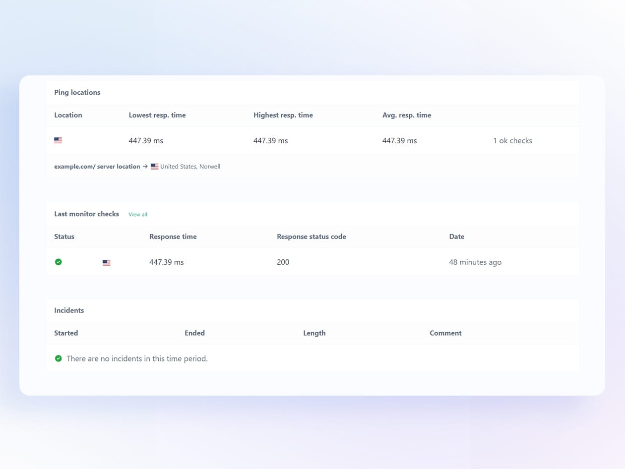This screenshot has width=625, height=469.
Task: Click the Avg. resp. time column header
Action: pyautogui.click(x=407, y=115)
